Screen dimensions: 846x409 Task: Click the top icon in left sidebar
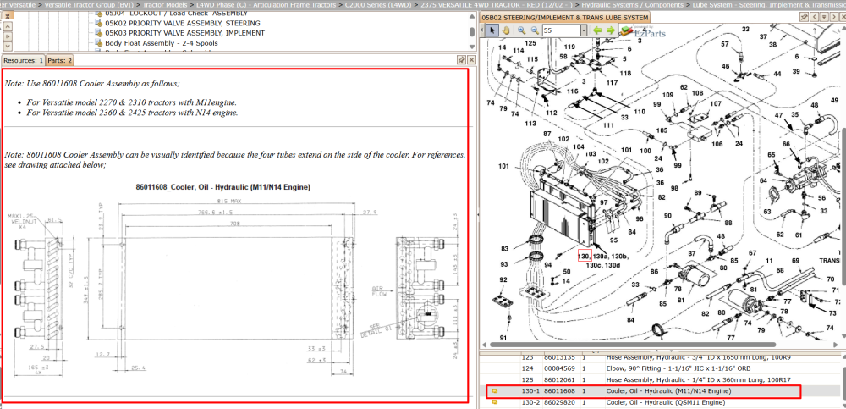point(8,16)
